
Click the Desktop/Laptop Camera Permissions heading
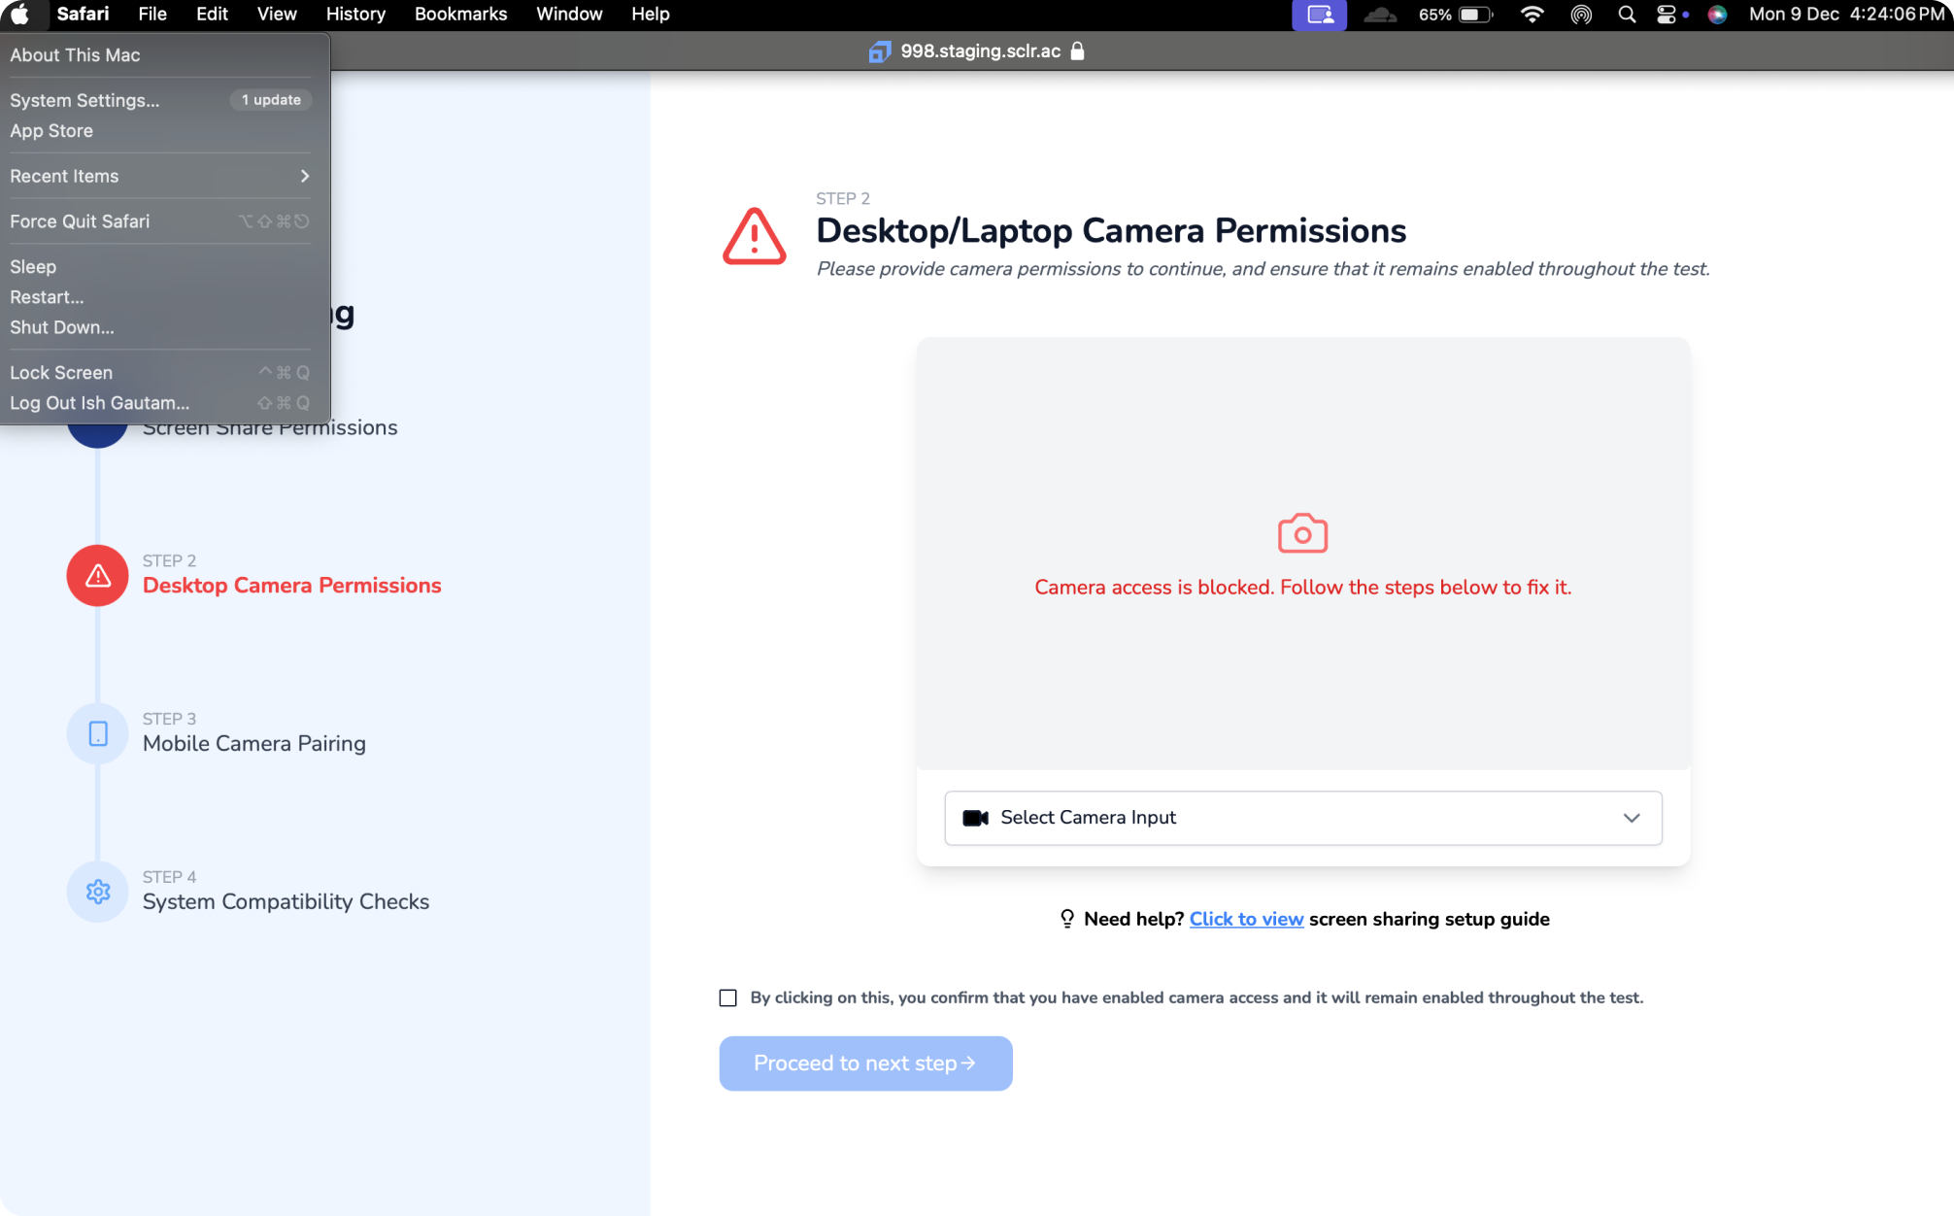1111,231
